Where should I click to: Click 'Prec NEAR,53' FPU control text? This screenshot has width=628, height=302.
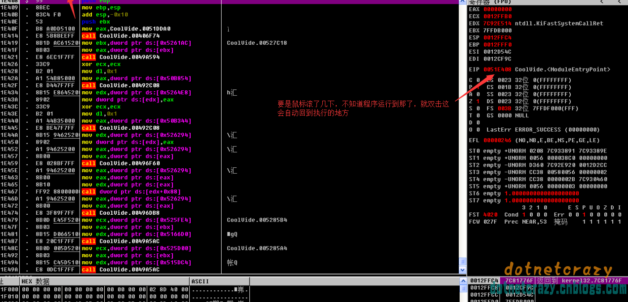pyautogui.click(x=525, y=221)
